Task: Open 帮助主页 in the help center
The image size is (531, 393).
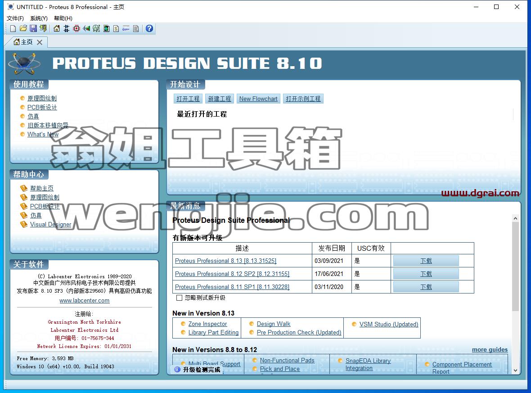Action: [42, 188]
